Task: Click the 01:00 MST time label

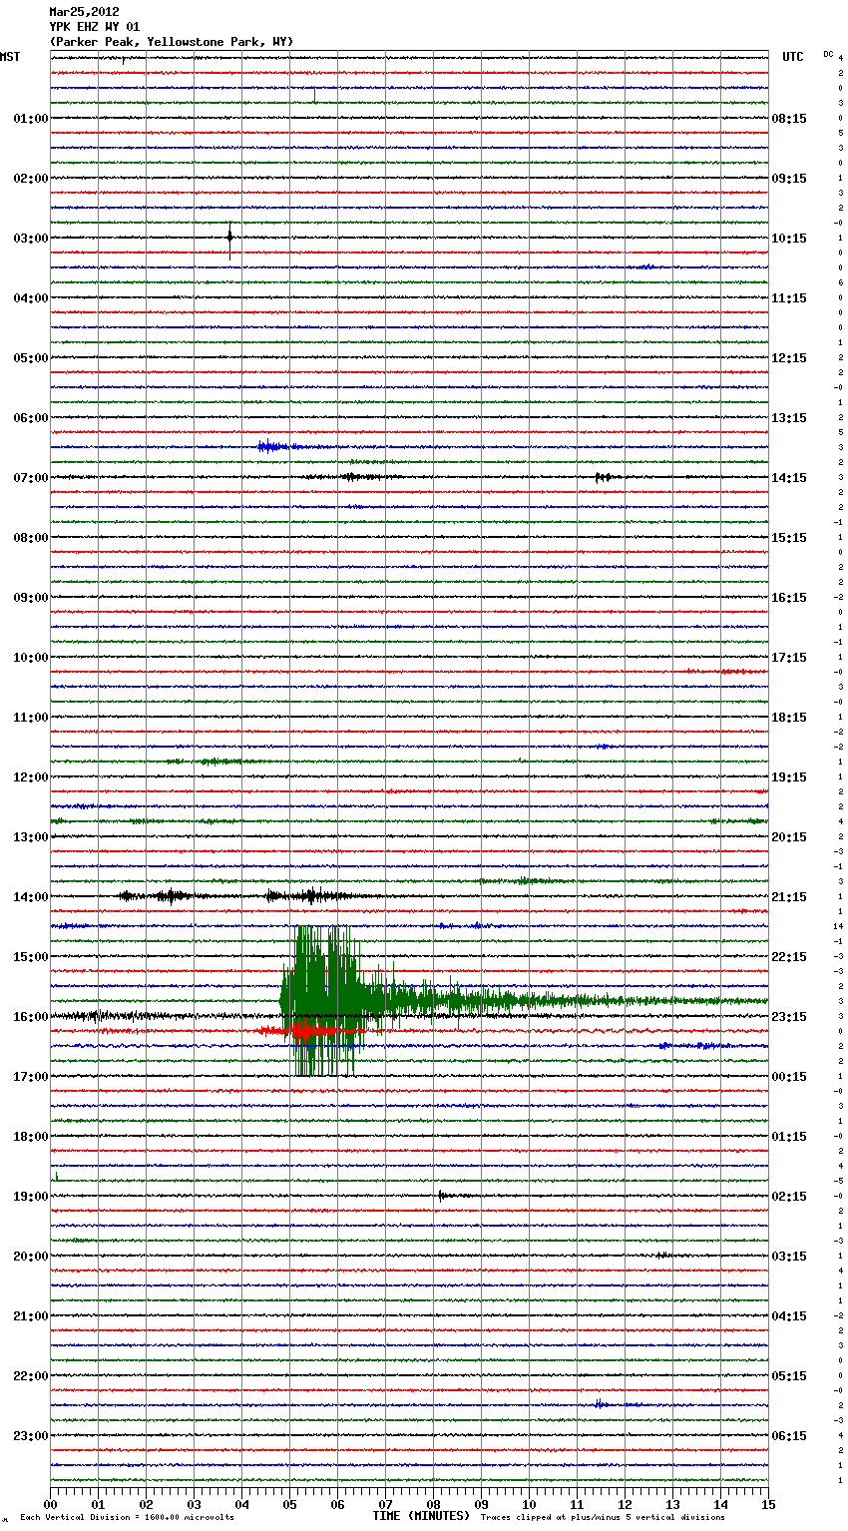Action: [31, 119]
